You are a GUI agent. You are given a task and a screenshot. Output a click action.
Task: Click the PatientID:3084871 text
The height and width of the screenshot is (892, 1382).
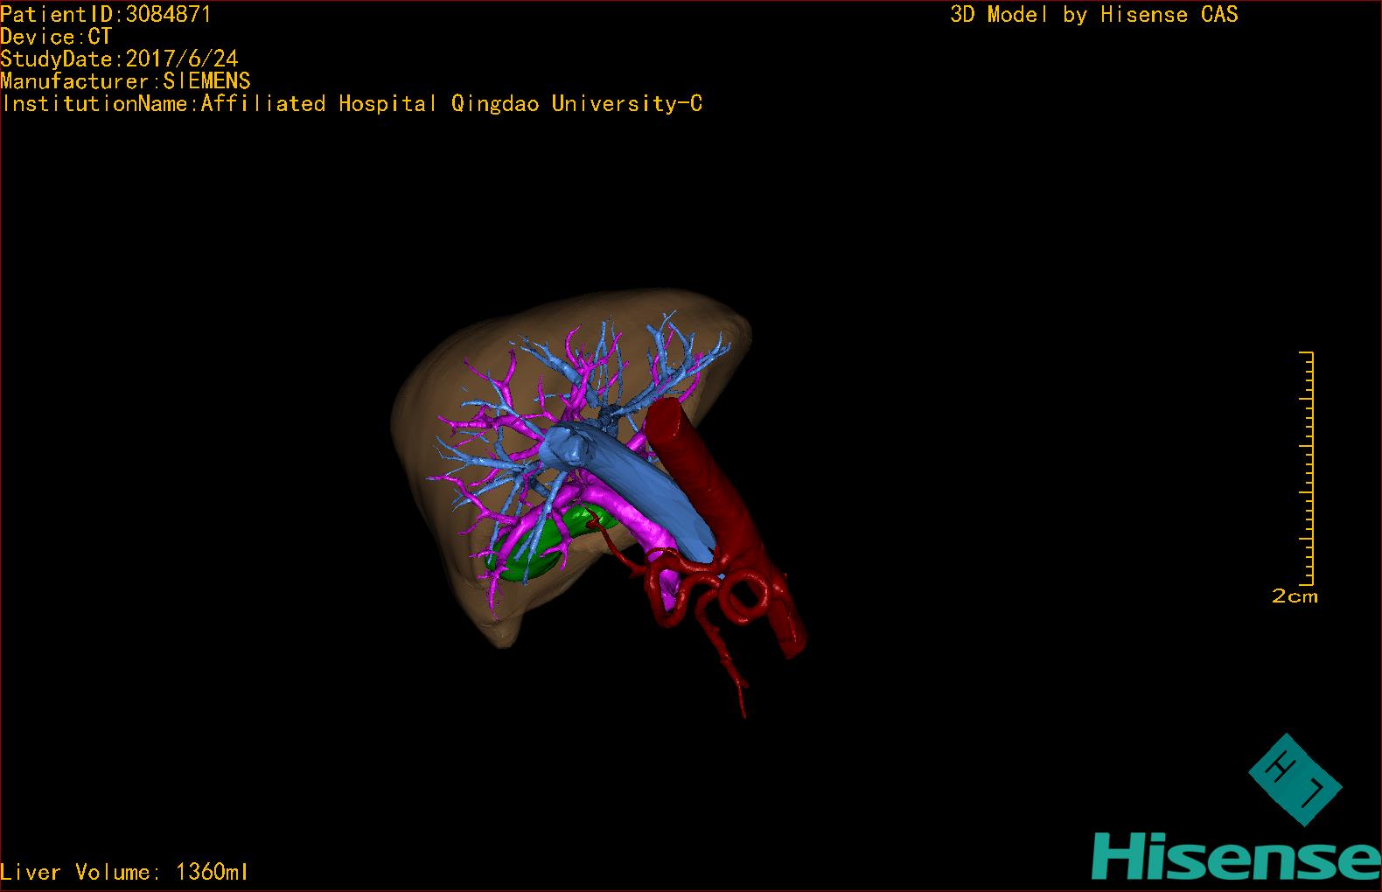click(x=106, y=14)
